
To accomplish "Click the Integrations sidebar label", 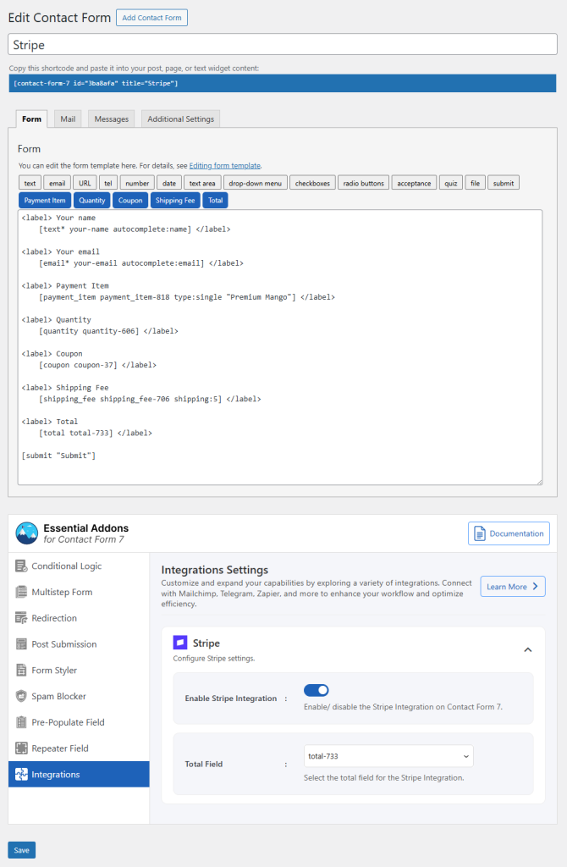I will (56, 774).
